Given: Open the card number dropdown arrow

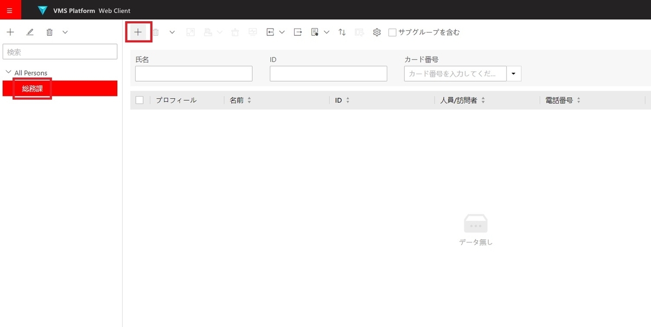Looking at the screenshot, I should pos(513,73).
